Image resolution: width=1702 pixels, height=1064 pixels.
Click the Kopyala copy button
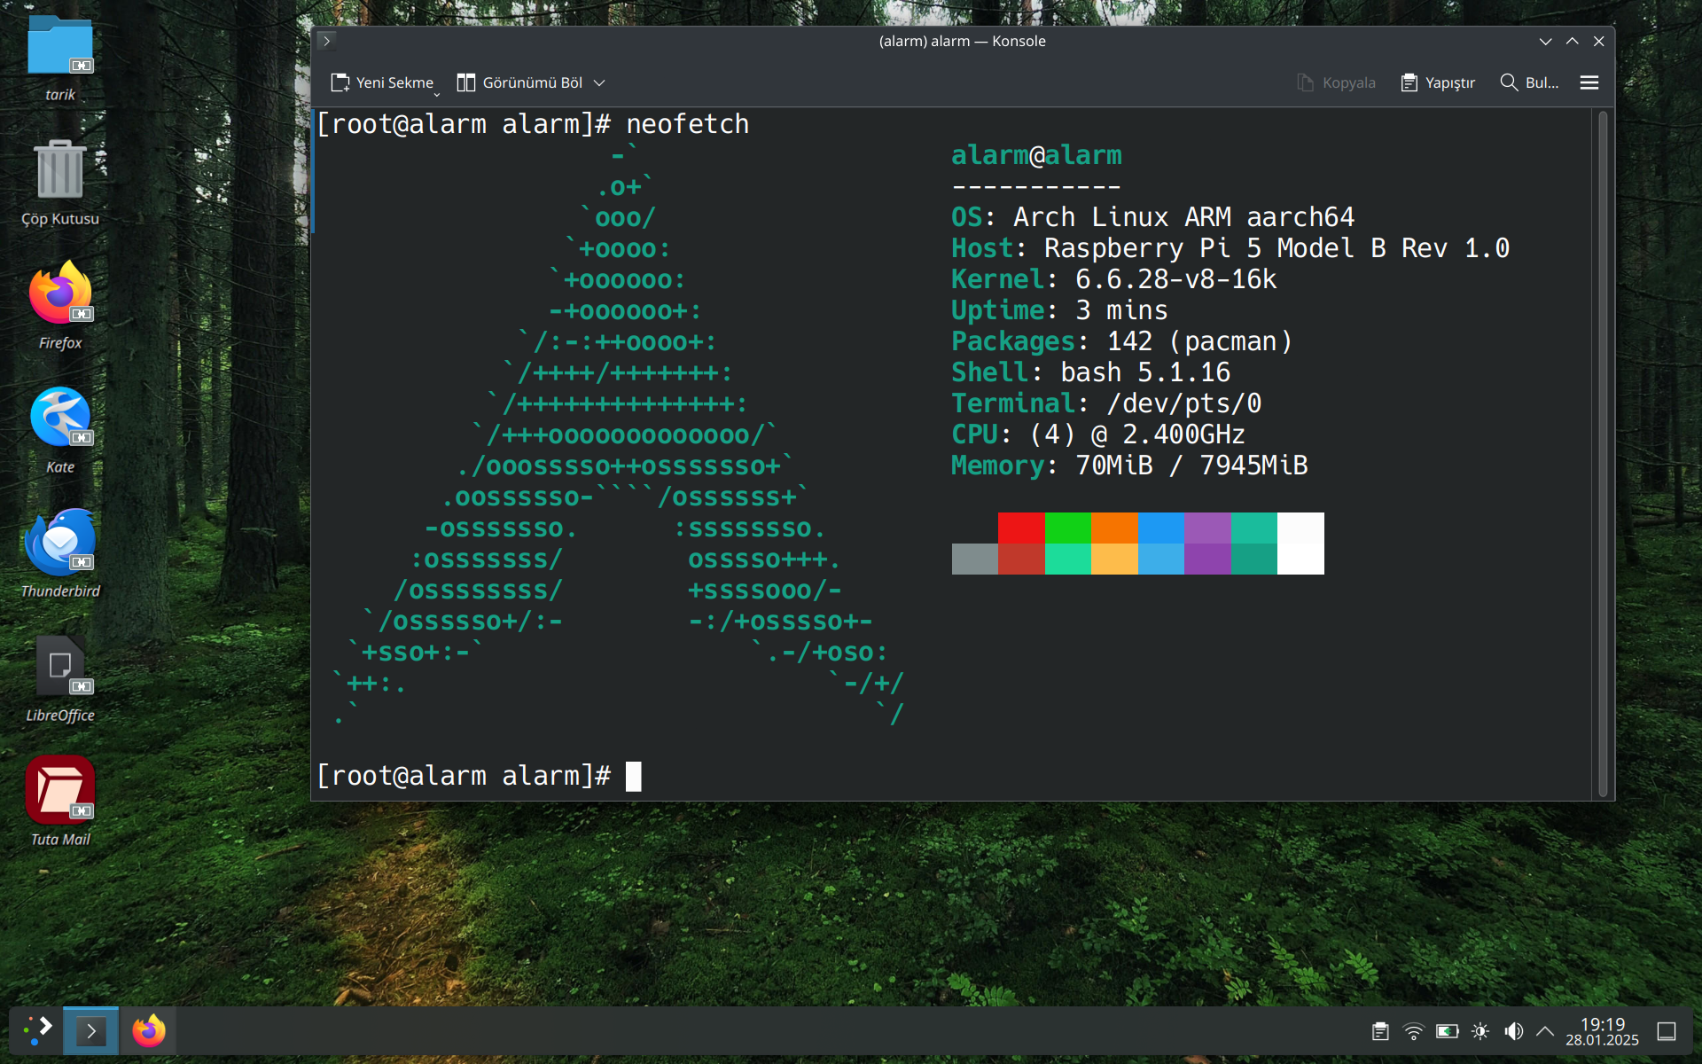point(1336,82)
